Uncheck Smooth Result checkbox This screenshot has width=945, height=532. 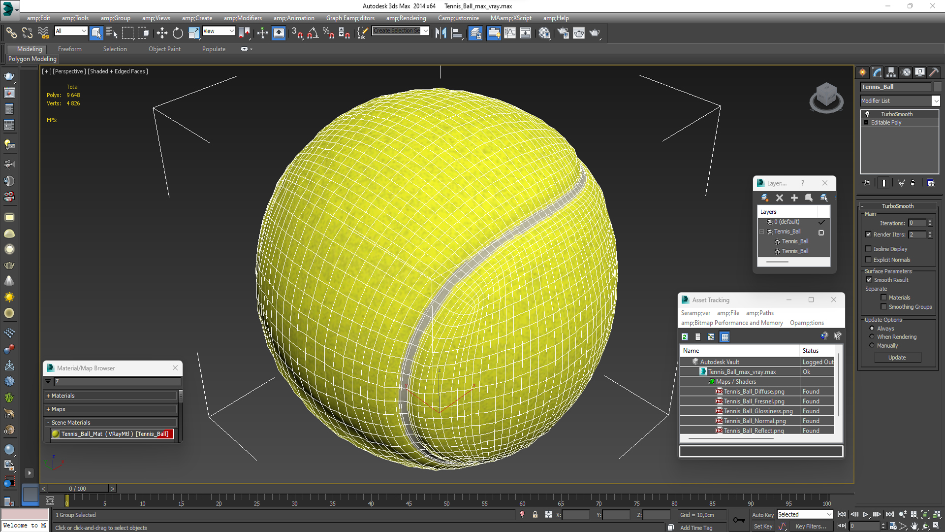(869, 280)
